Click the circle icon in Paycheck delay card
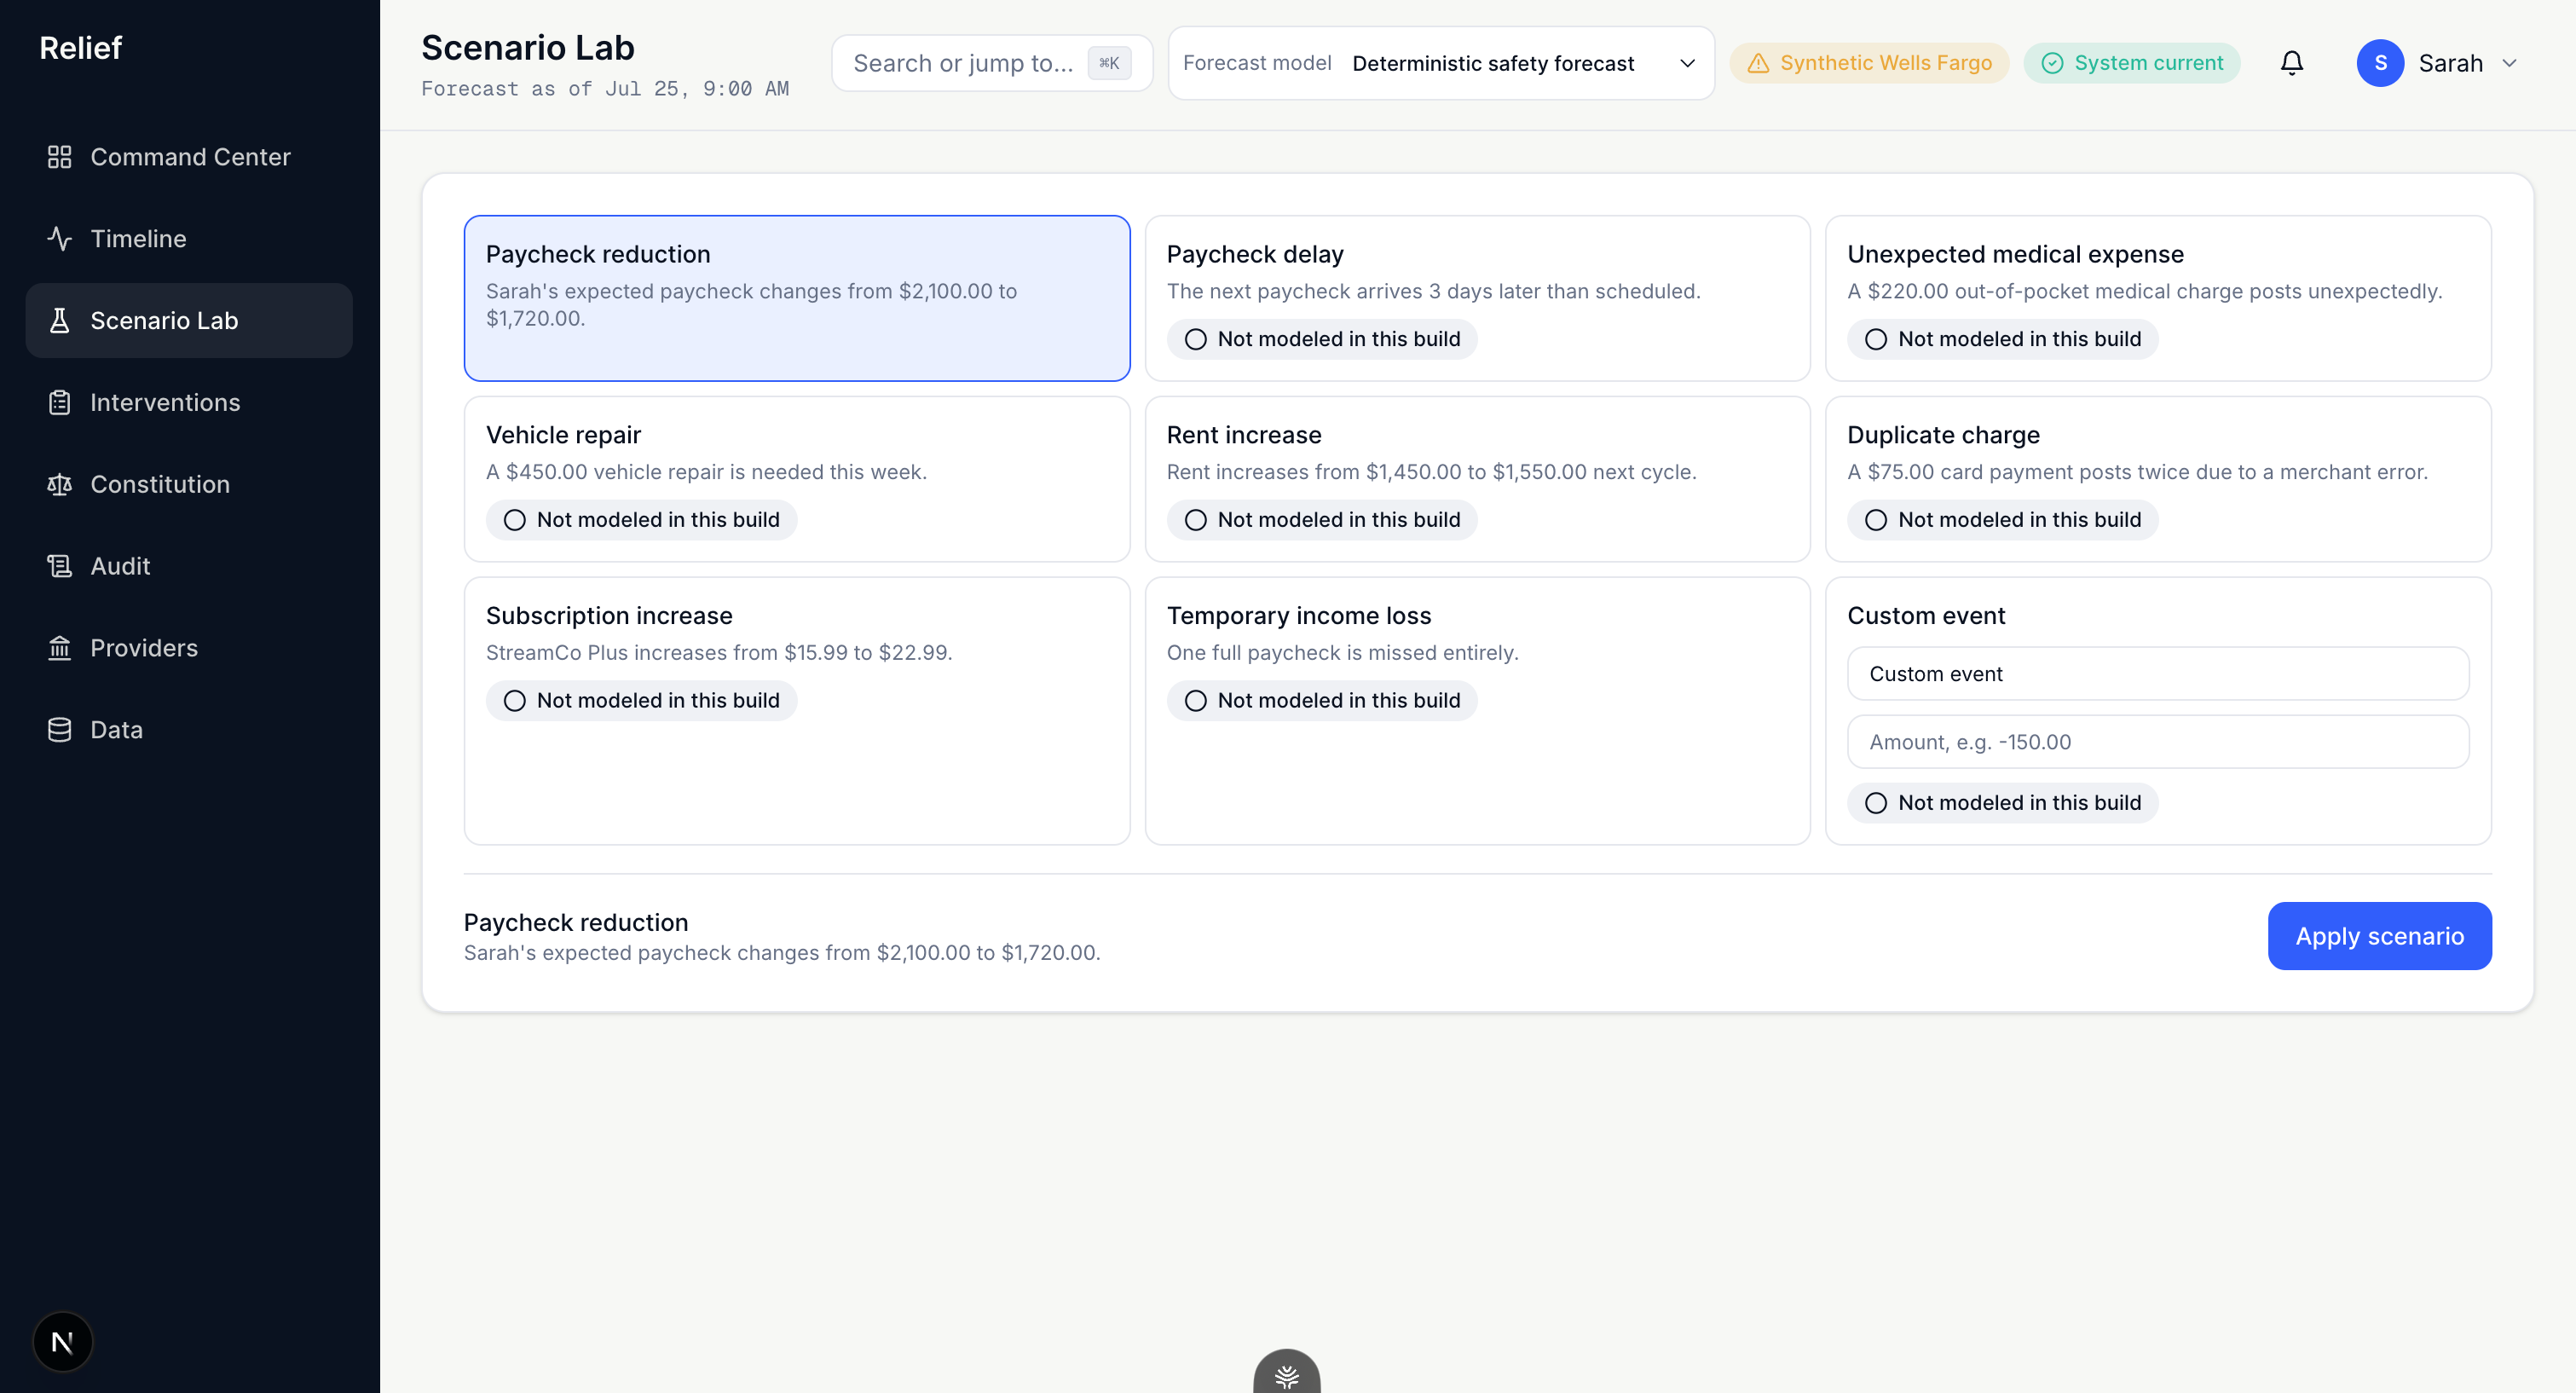This screenshot has height=1393, width=2576. click(1195, 339)
